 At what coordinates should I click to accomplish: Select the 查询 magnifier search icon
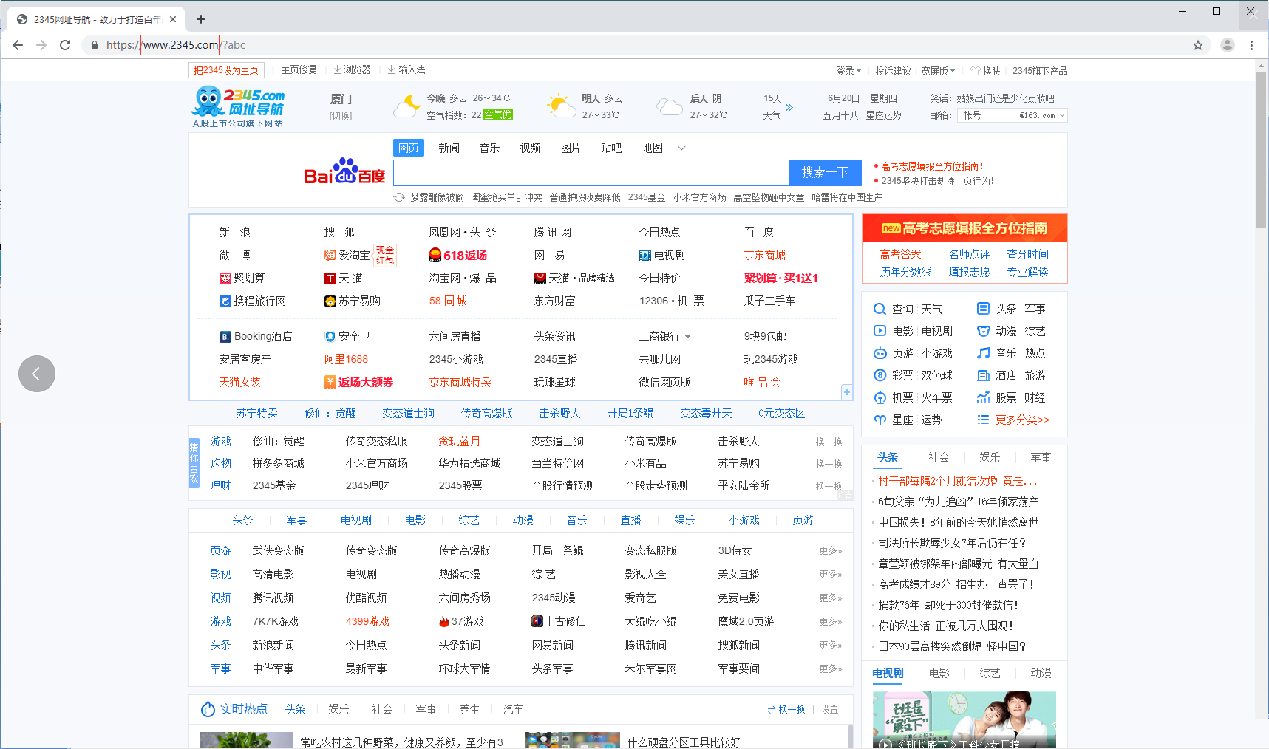tap(880, 309)
